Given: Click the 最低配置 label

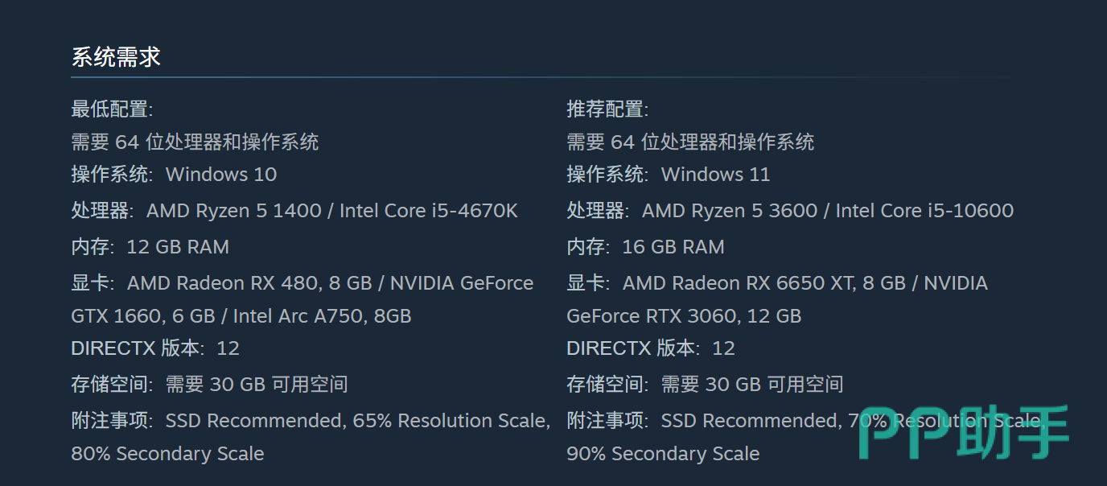Looking at the screenshot, I should point(112,109).
